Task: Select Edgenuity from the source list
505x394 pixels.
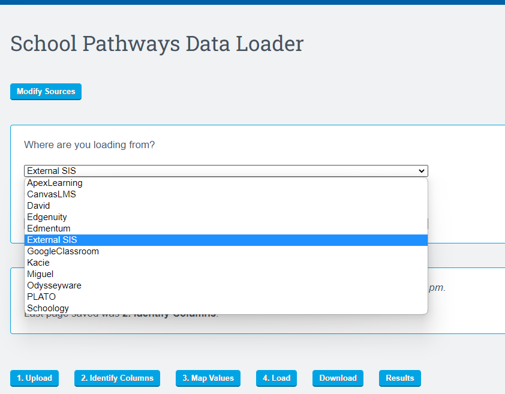Action: point(47,217)
